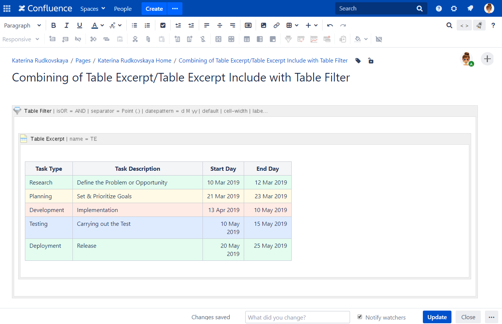Select the numbered list icon
Image resolution: width=502 pixels, height=324 pixels.
pyautogui.click(x=147, y=25)
